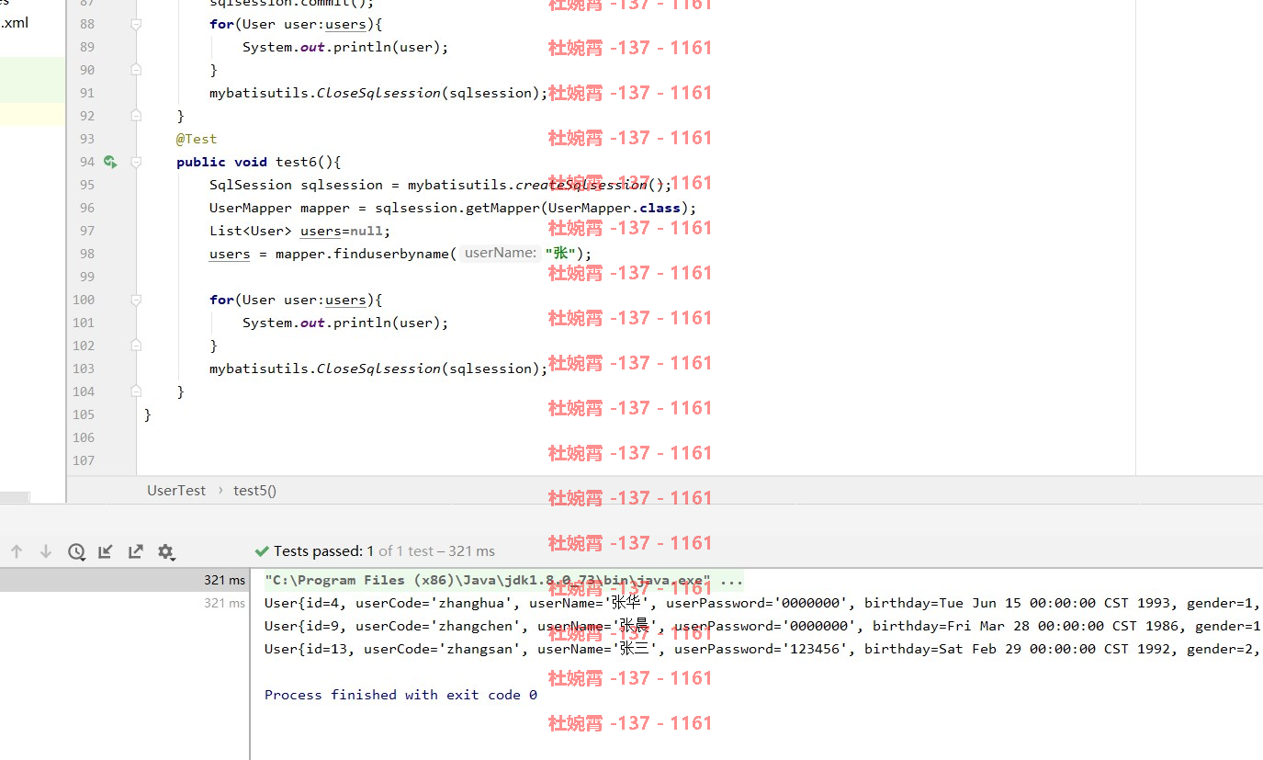Toggle fold marker at line 90
The image size is (1263, 760).
tap(136, 70)
